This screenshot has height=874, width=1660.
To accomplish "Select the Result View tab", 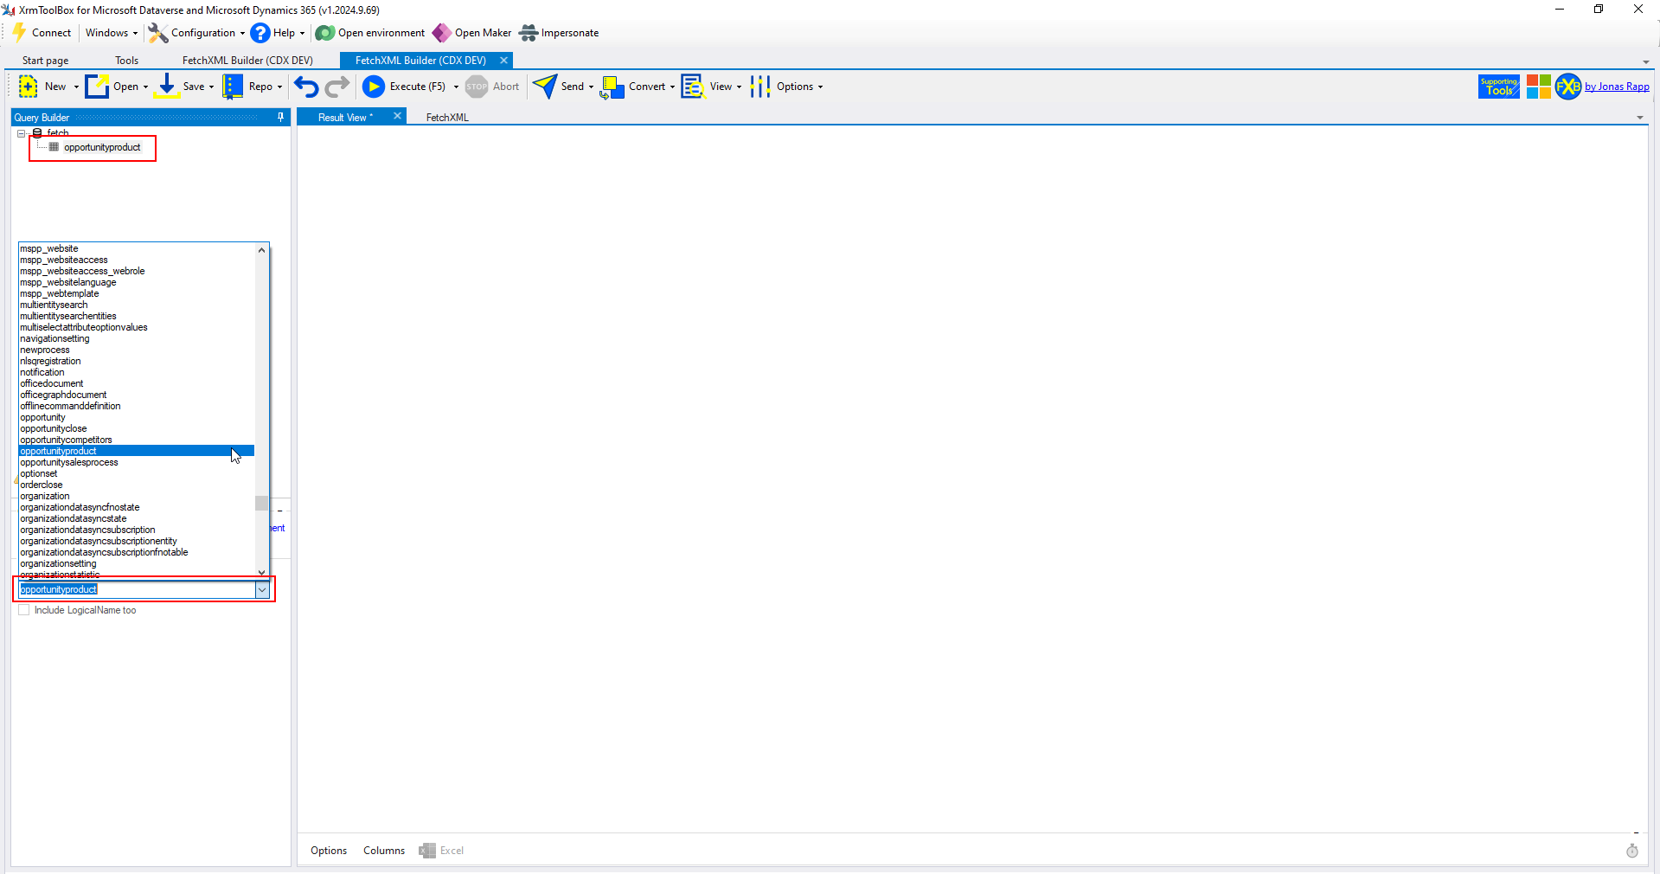I will pyautogui.click(x=345, y=117).
